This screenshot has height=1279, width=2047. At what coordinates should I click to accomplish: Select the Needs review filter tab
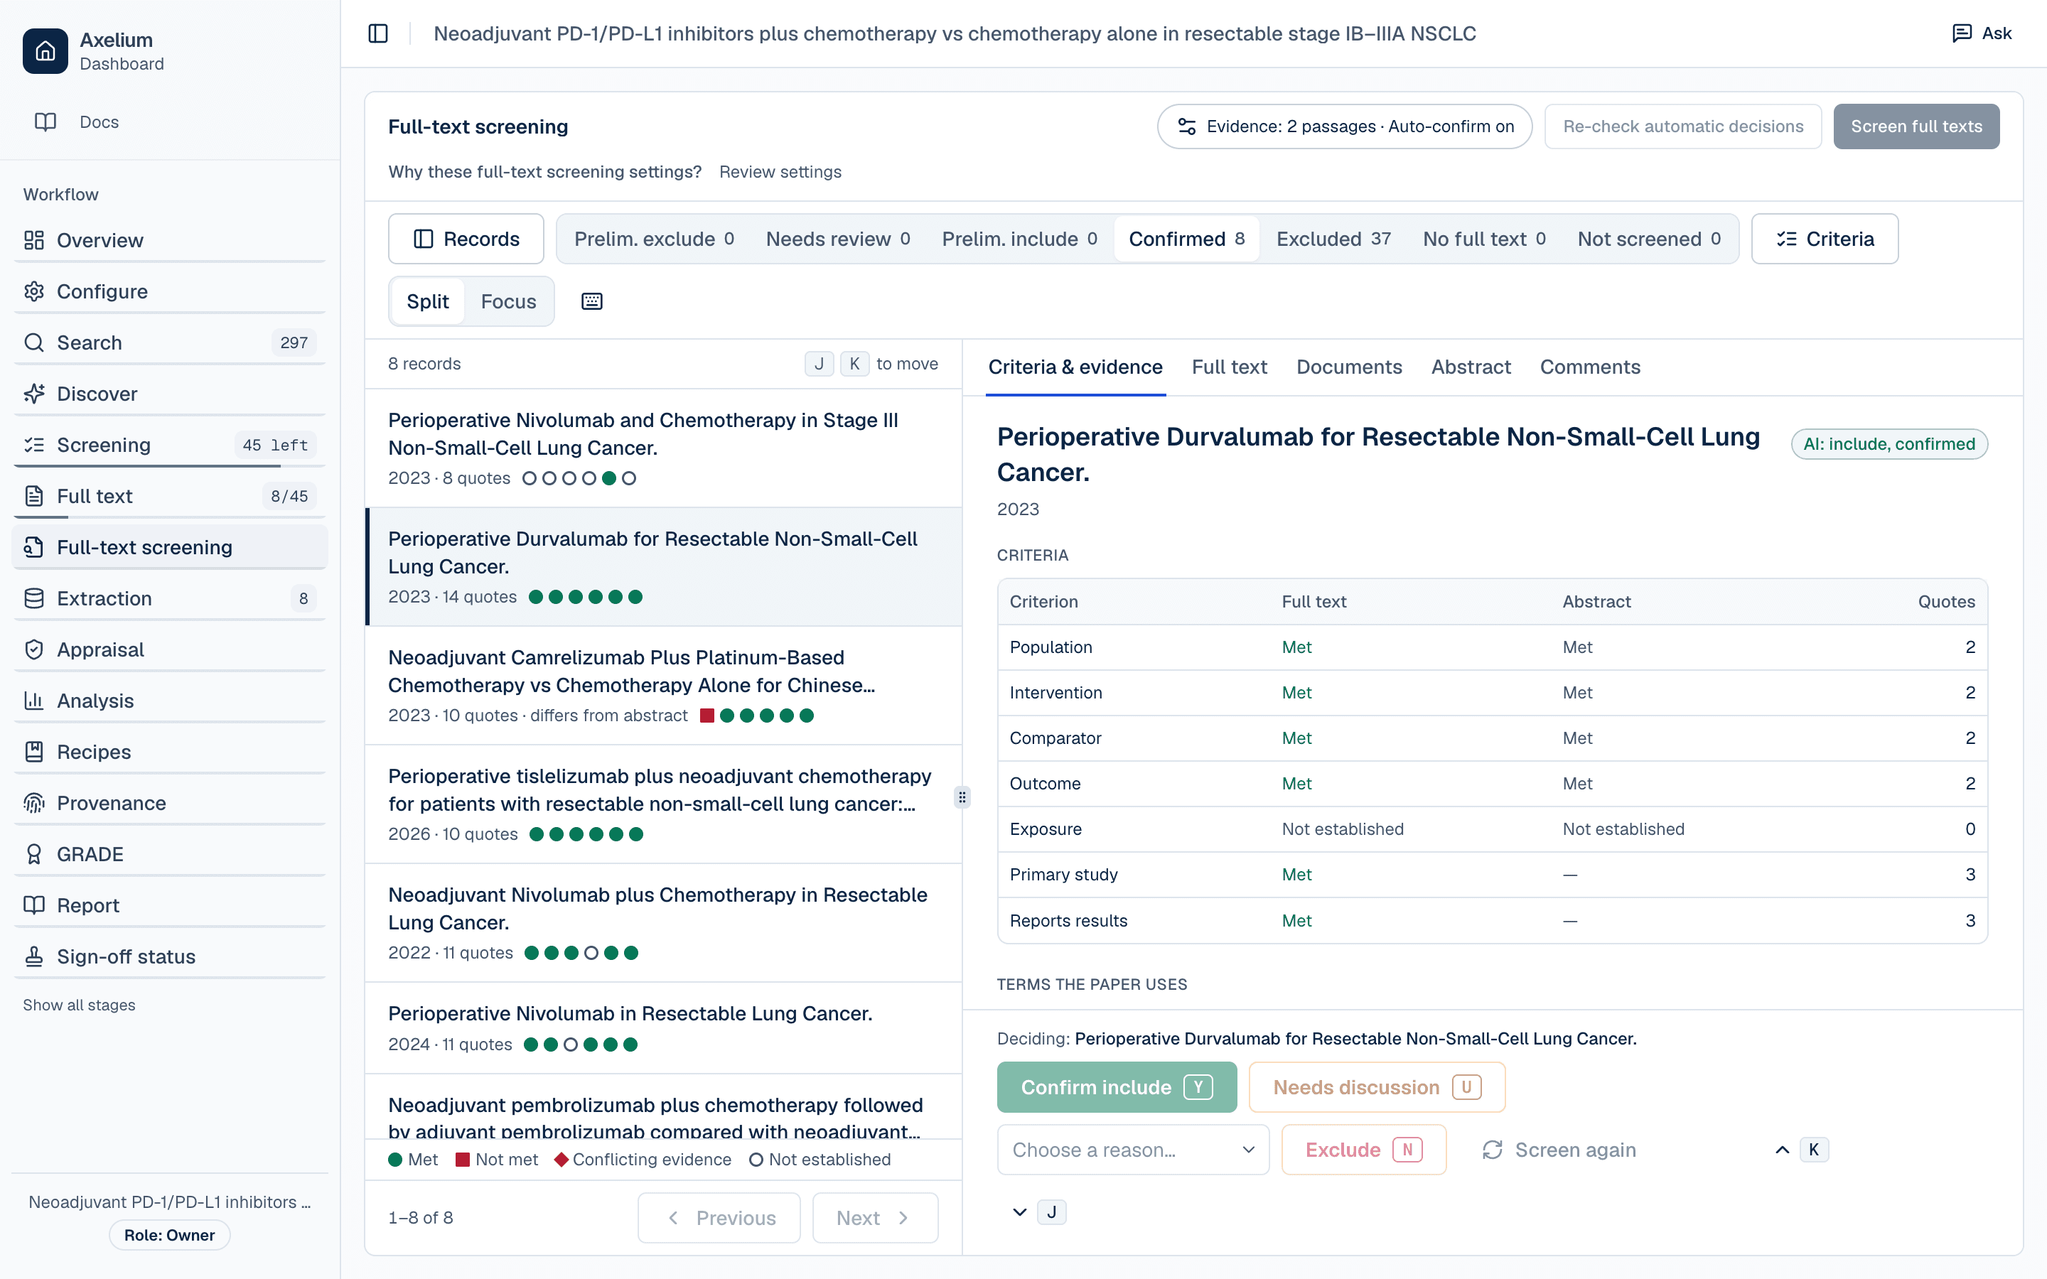point(837,239)
